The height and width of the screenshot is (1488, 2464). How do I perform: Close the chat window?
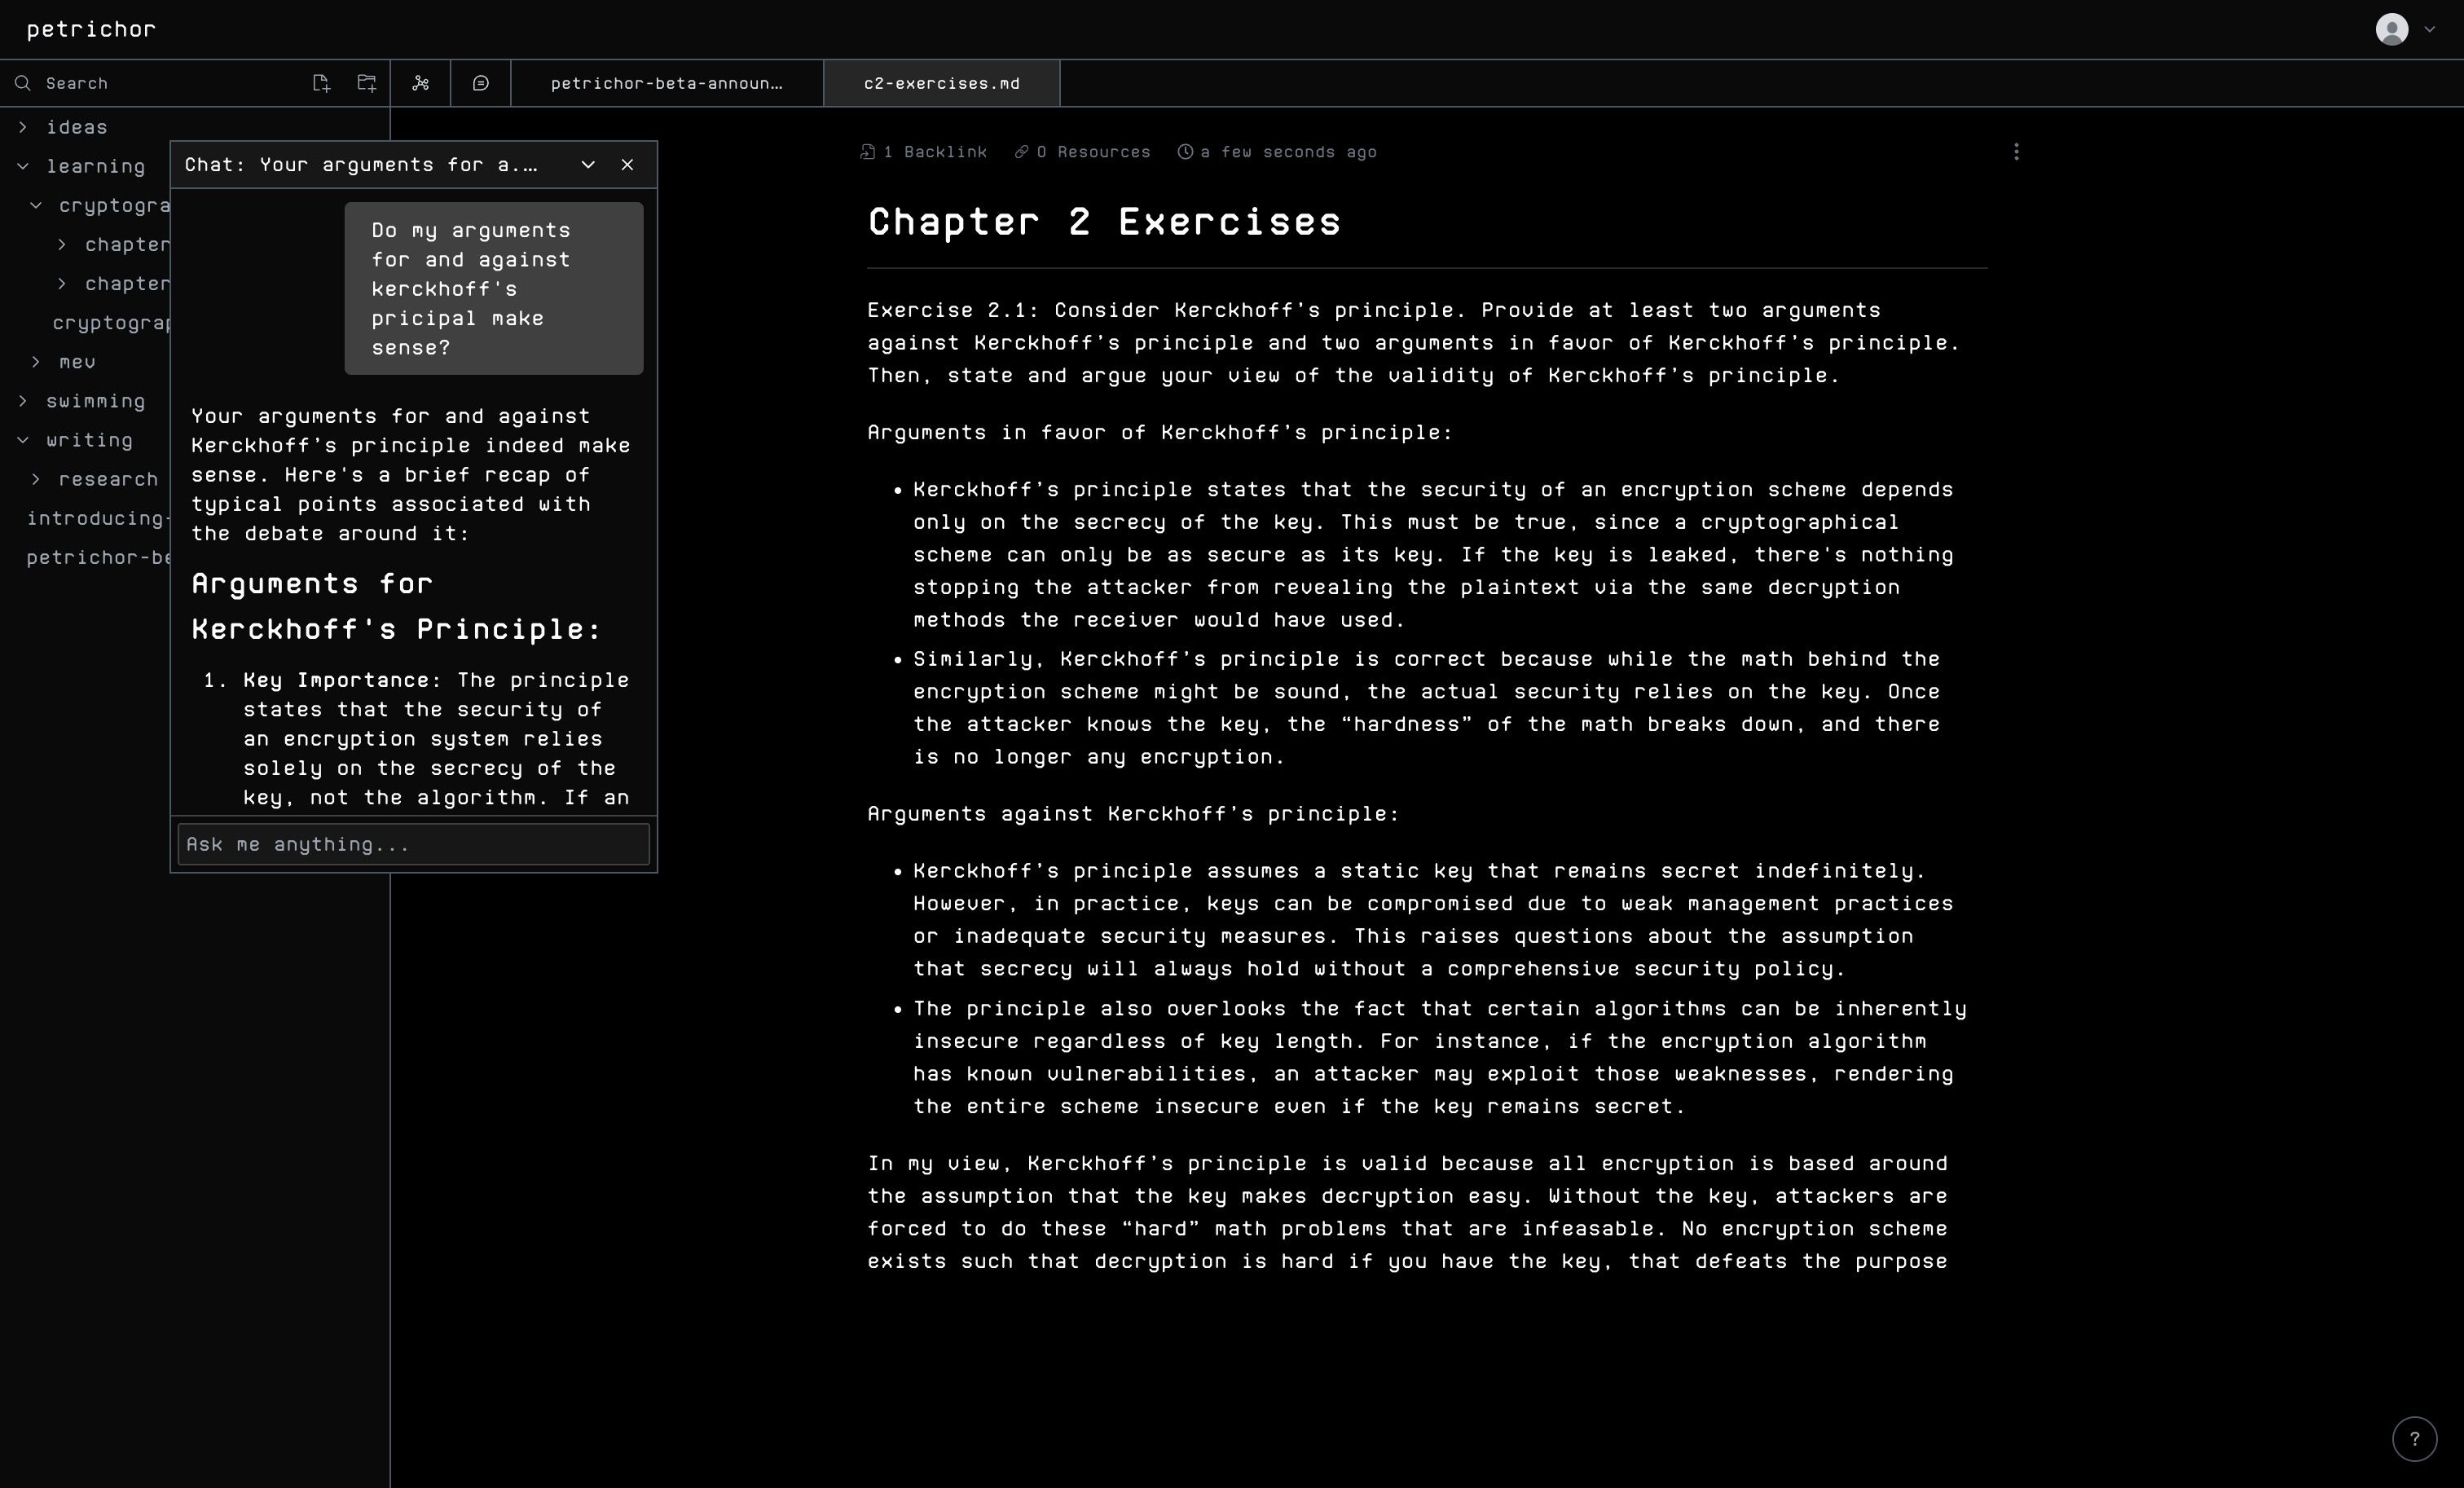(x=627, y=165)
